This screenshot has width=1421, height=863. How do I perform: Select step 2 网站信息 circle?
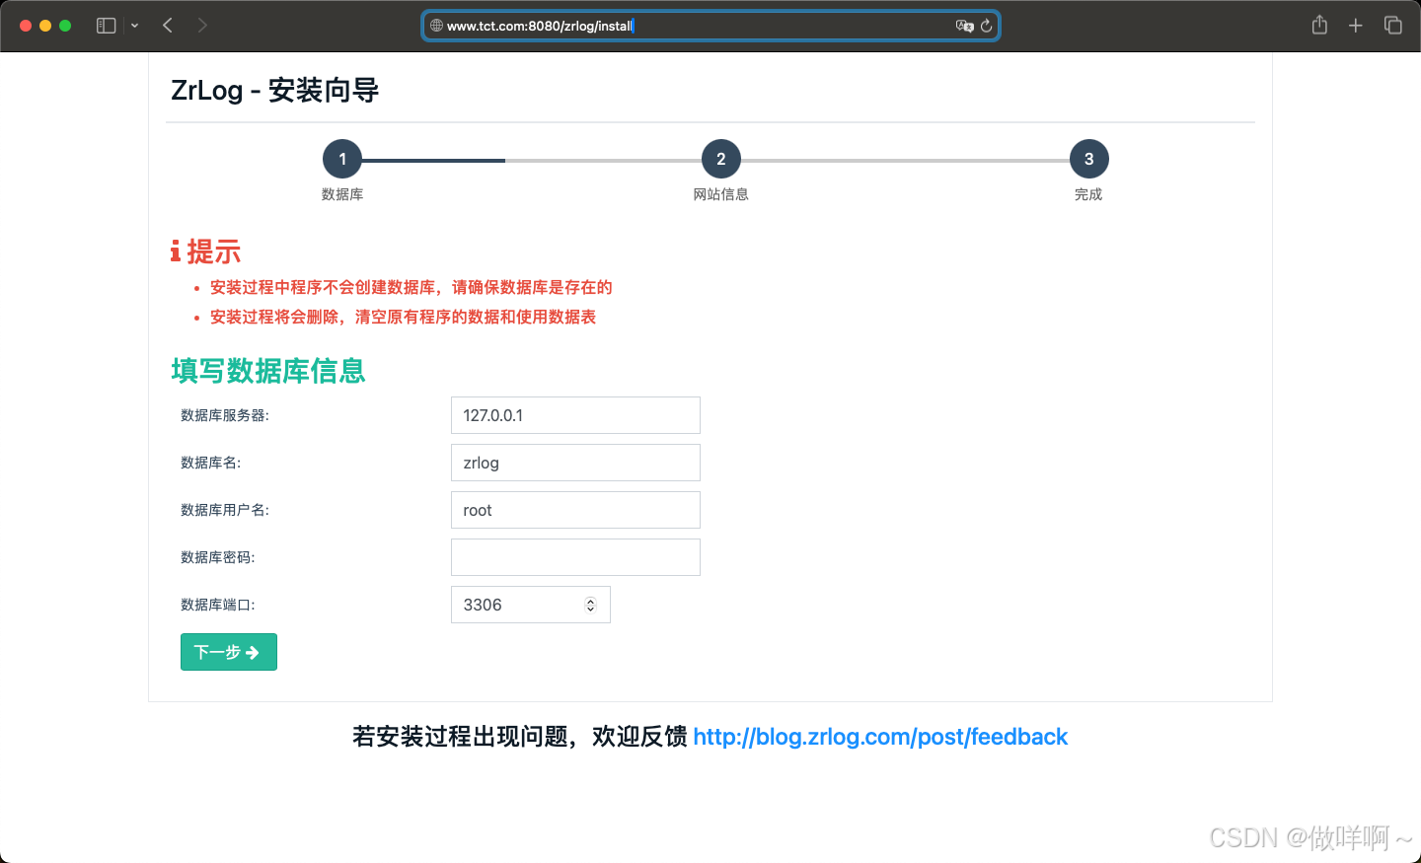tap(721, 159)
